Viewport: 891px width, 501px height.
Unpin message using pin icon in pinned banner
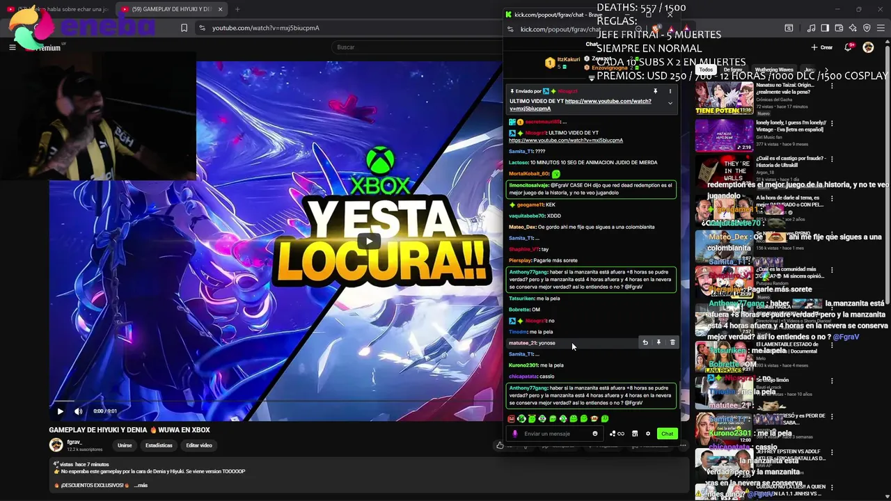pyautogui.click(x=655, y=91)
